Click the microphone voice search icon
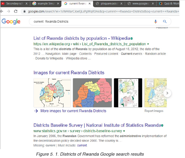The image size is (185, 158). [x=156, y=22]
